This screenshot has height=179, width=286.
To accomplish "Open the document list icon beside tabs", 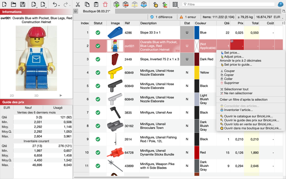I will [284, 11].
